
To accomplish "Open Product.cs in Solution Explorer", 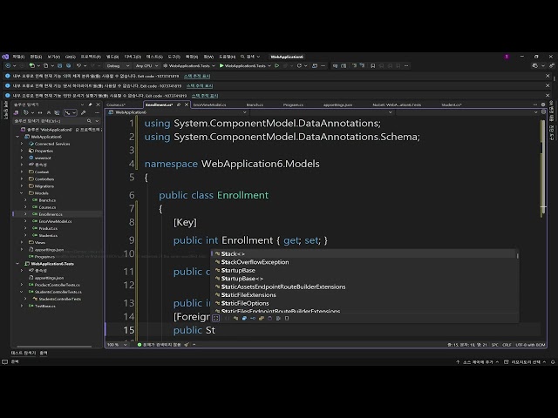I will 48,228.
